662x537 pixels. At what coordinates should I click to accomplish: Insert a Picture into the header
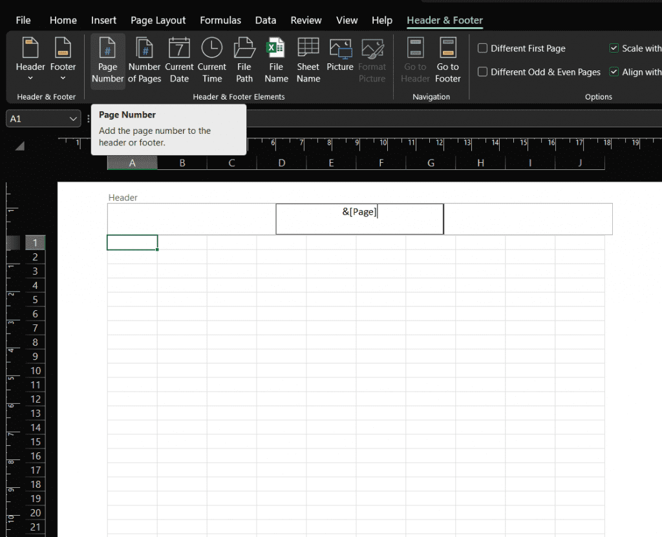pyautogui.click(x=339, y=58)
